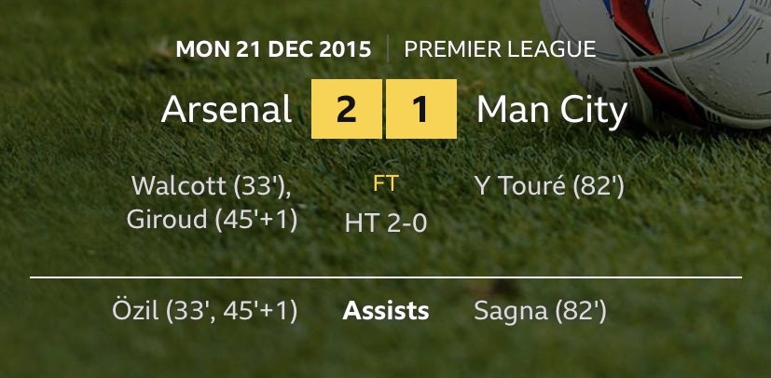Screen dimensions: 771x378
Task: Click the Walcott (33') goal scorer
Action: (212, 186)
